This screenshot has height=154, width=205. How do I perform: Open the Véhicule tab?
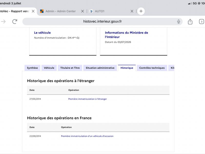(x=49, y=68)
